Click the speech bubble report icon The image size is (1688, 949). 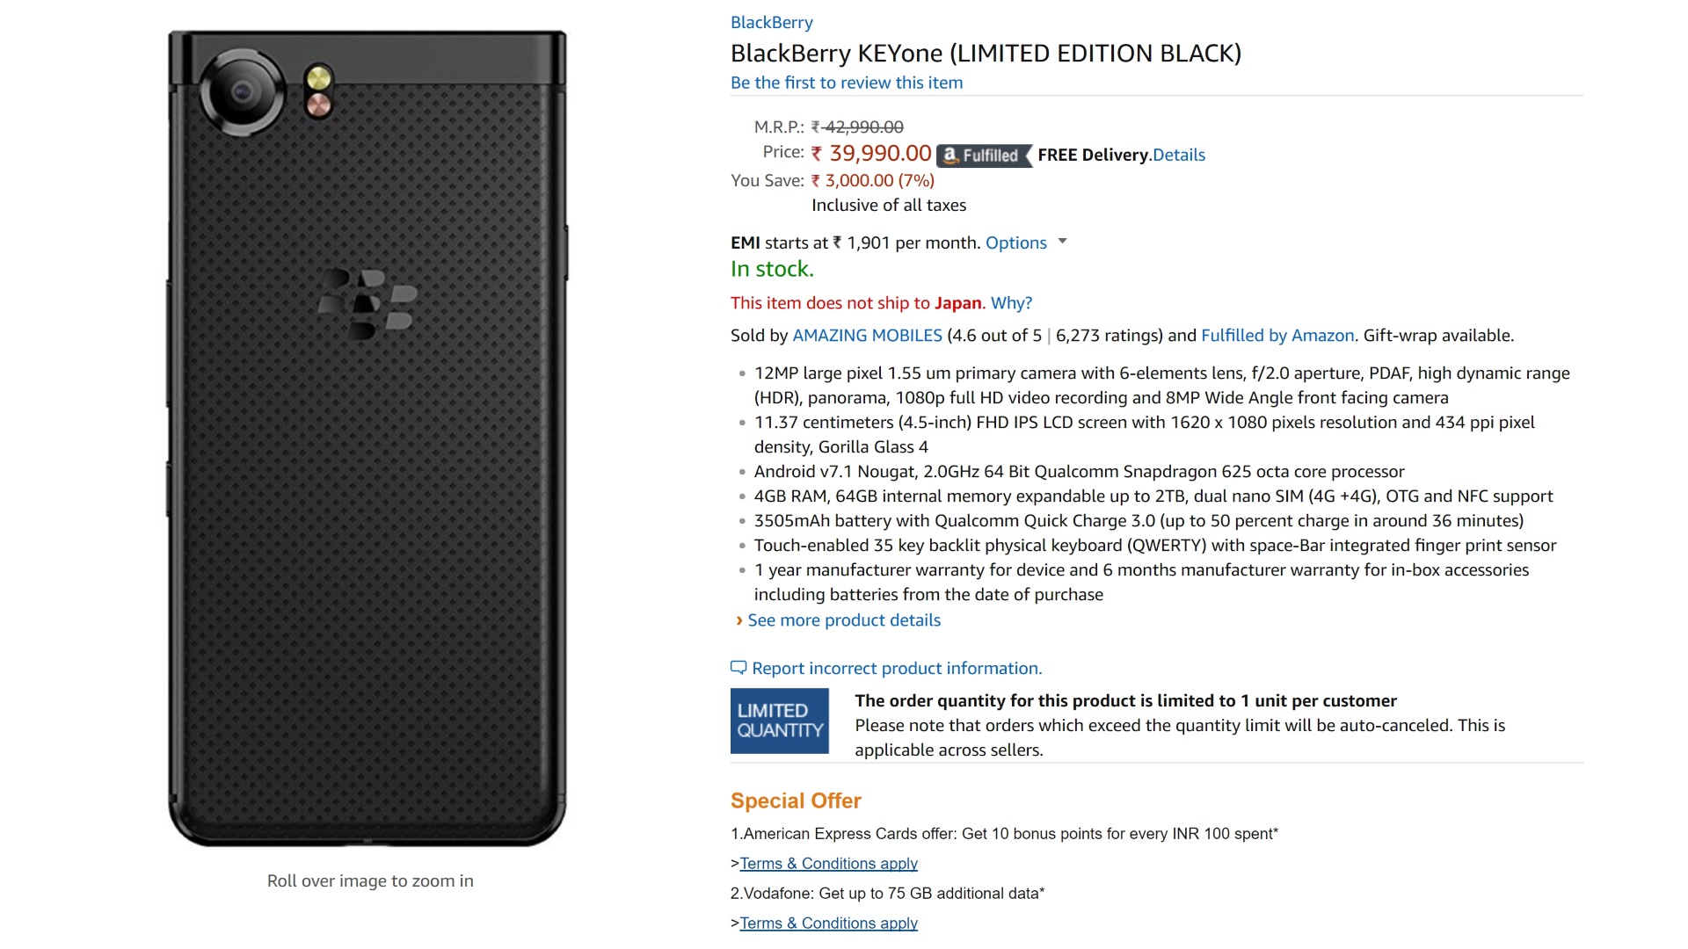click(738, 668)
